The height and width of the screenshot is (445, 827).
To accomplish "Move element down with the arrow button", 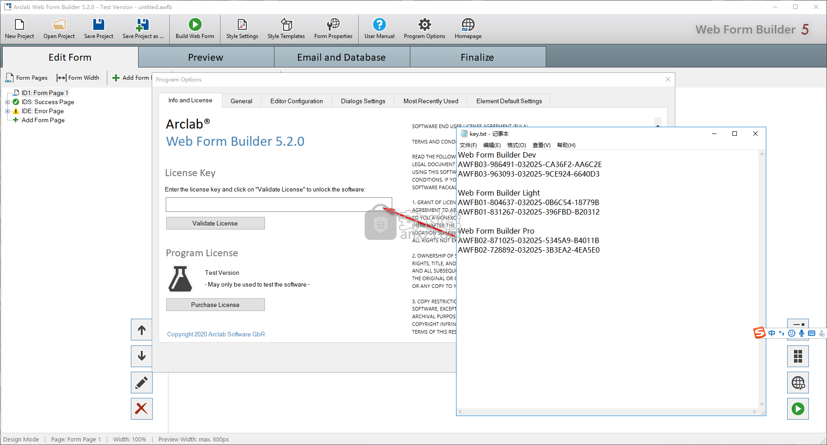I will coord(142,356).
